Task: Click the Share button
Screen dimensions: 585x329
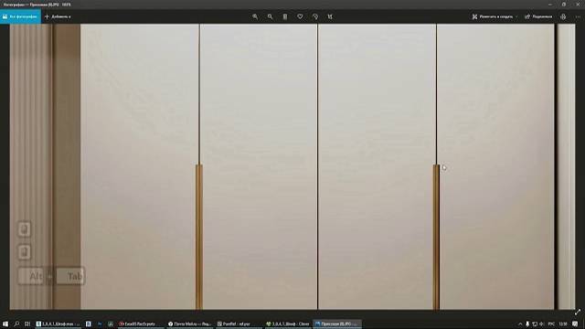Action: [x=538, y=16]
